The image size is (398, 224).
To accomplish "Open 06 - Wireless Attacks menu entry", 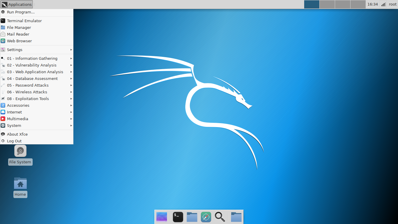I will point(36,92).
